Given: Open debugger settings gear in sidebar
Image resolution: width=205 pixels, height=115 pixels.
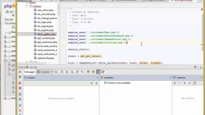Looking at the screenshot, I should tap(20, 99).
